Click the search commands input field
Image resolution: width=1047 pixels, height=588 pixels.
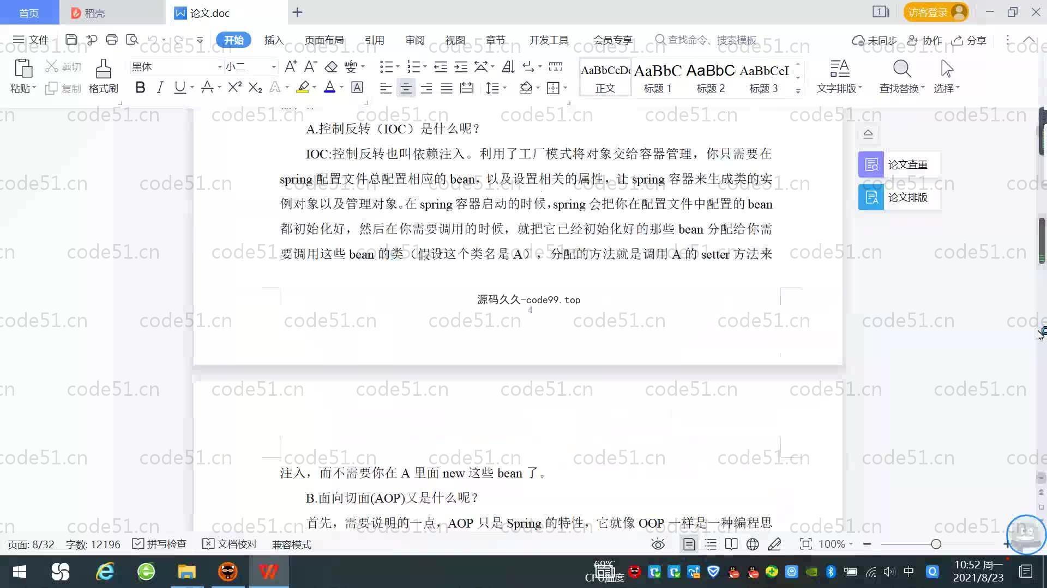pyautogui.click(x=706, y=40)
